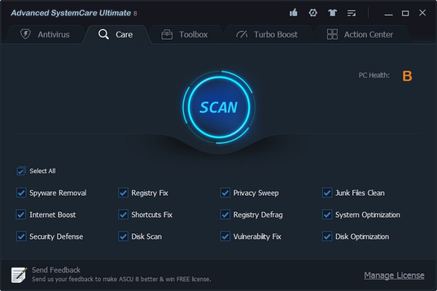The image size is (437, 291).
Task: Select the Care tab label
Action: [x=124, y=34]
